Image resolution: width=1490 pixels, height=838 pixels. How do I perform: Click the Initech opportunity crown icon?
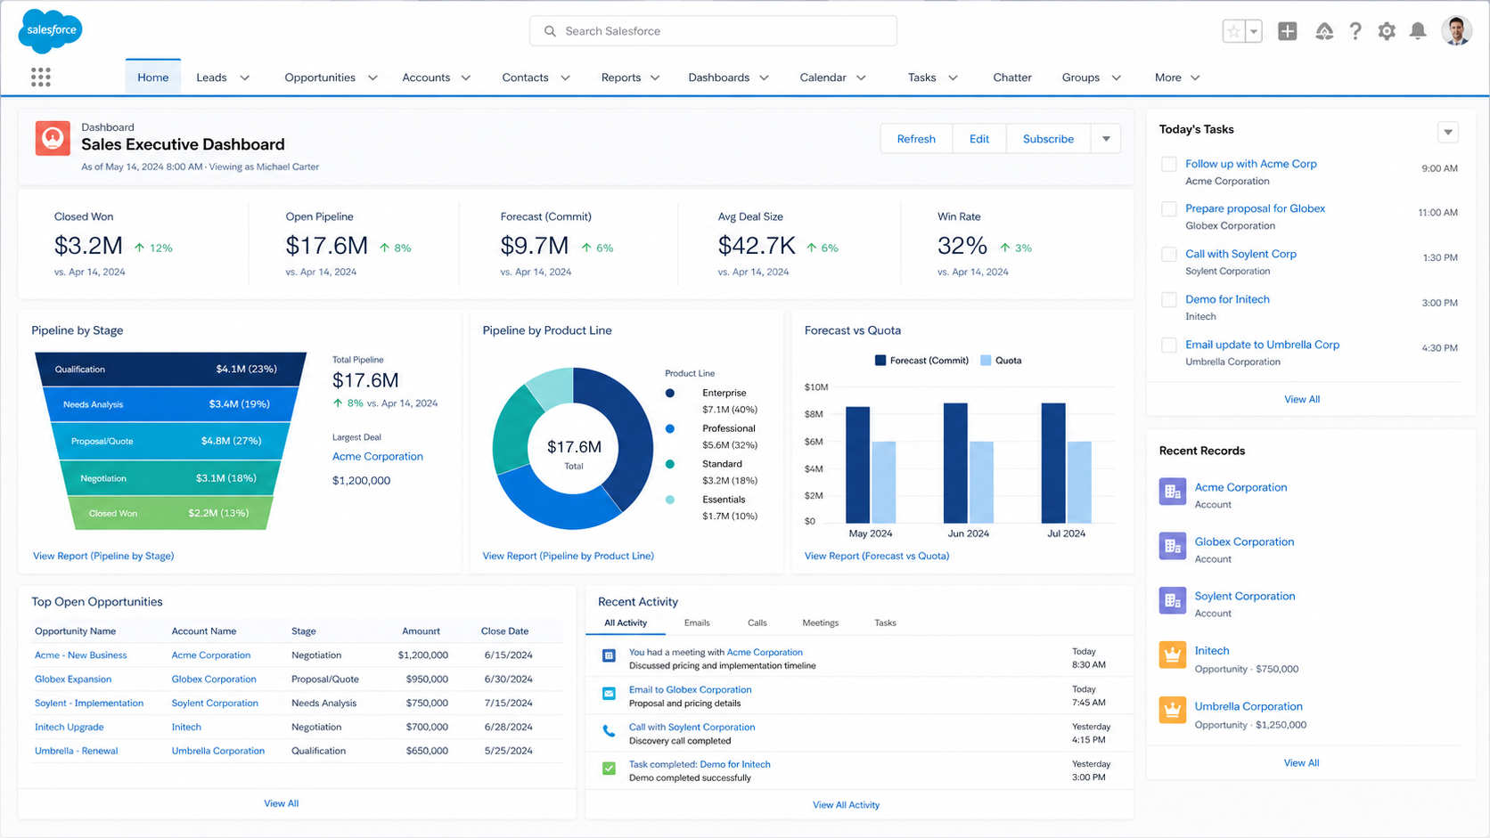[1172, 655]
